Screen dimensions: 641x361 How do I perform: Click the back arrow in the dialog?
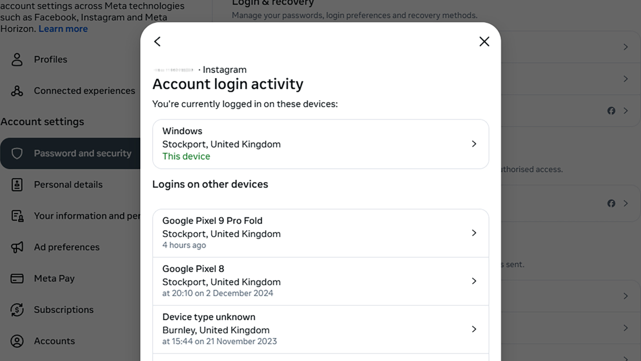157,42
